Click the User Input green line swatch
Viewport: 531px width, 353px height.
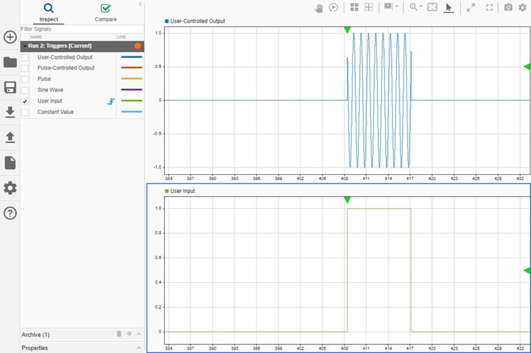coord(131,101)
